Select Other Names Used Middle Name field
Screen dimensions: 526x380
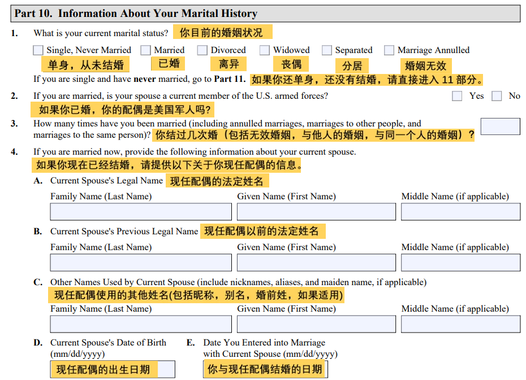pos(460,324)
